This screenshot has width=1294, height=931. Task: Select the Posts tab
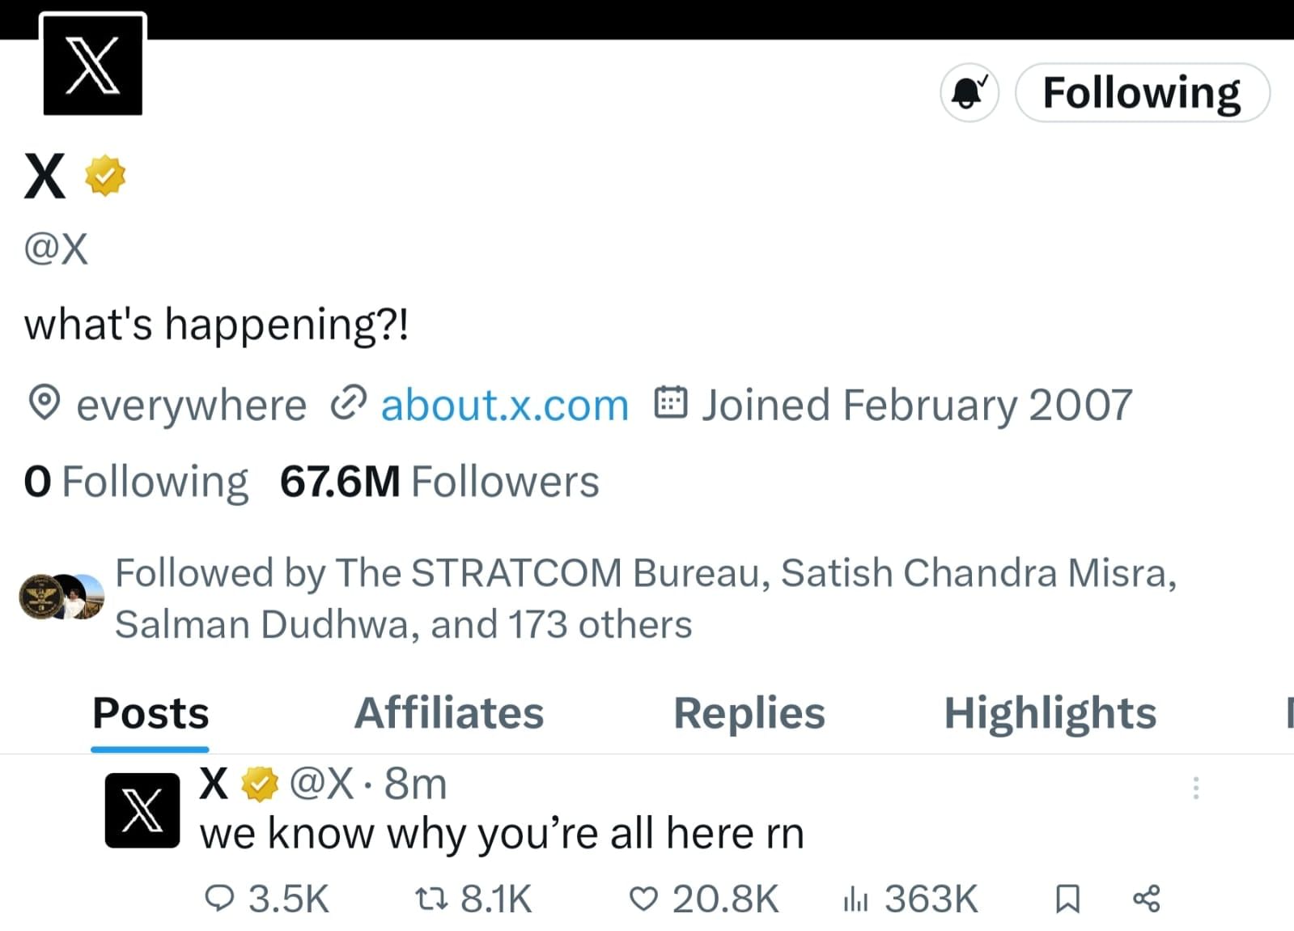(x=151, y=713)
